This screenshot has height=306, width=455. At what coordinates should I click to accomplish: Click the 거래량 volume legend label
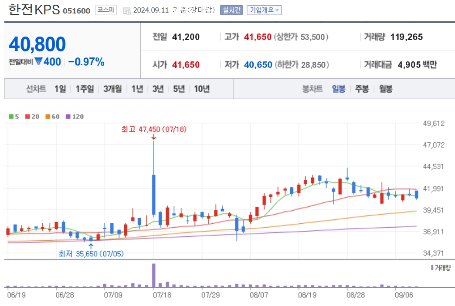[x=441, y=267]
